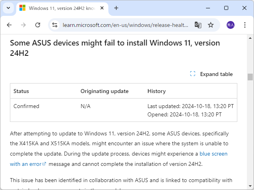Screen dimensions: 254x190
Task: Open the 'blue screen with an error' link
Action: pos(214,154)
